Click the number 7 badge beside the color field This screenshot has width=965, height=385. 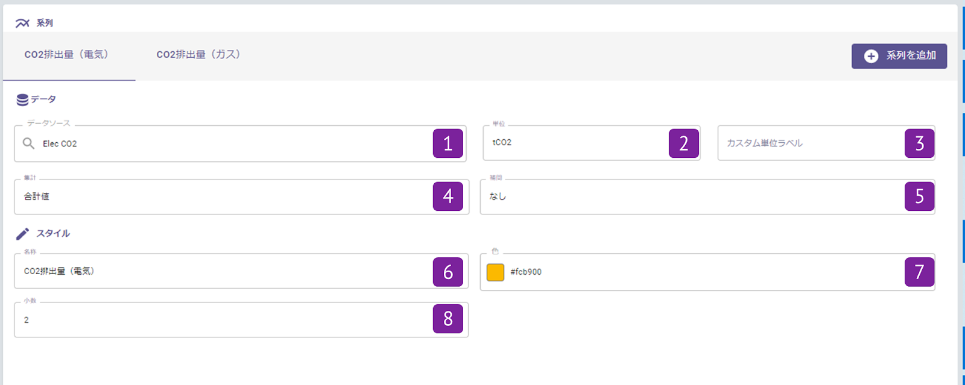coord(919,272)
